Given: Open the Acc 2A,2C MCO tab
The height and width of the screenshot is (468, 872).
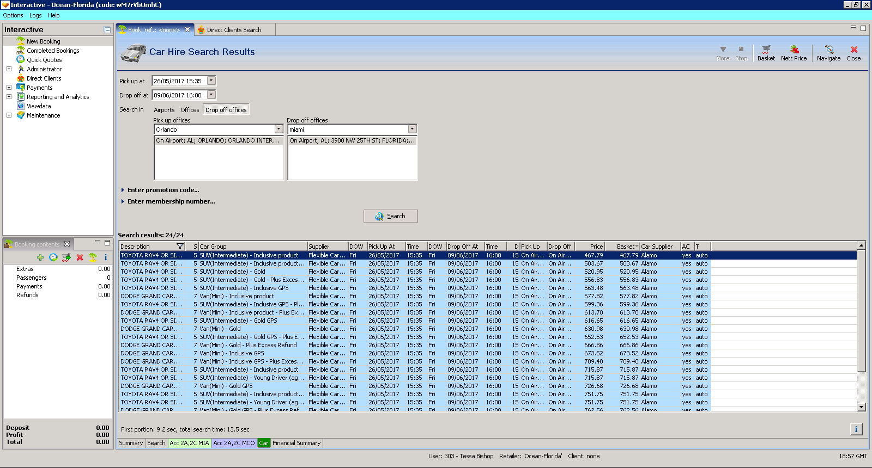Looking at the screenshot, I should coord(234,443).
